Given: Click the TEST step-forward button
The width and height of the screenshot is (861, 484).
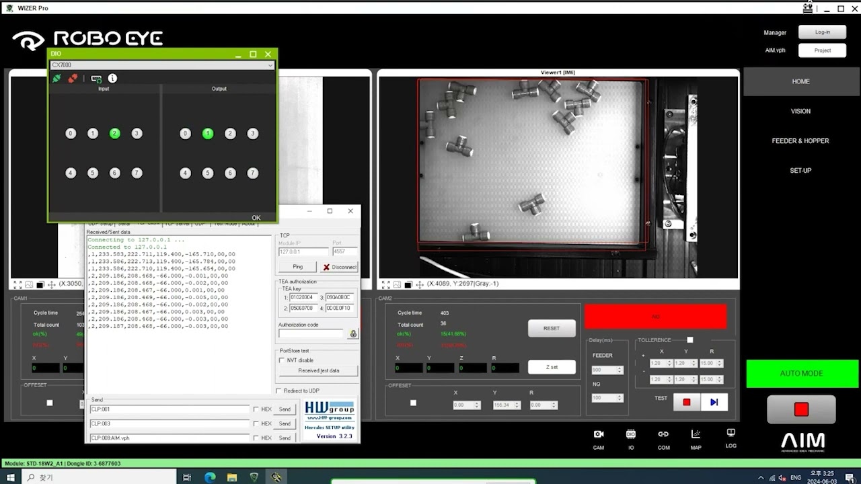Looking at the screenshot, I should (714, 402).
